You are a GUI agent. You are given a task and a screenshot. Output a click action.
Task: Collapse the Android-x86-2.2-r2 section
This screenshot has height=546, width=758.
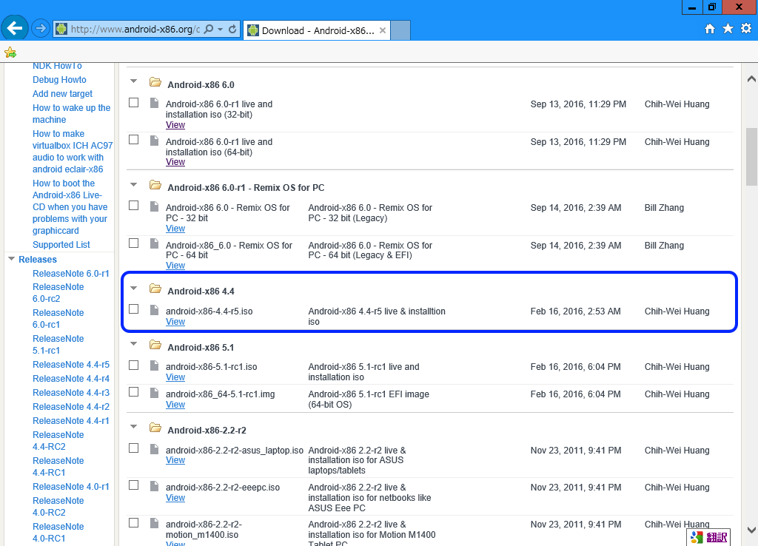click(134, 427)
